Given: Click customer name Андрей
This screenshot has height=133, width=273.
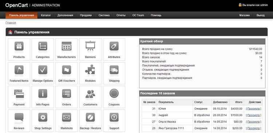Looking at the screenshot, I should coord(163,115).
